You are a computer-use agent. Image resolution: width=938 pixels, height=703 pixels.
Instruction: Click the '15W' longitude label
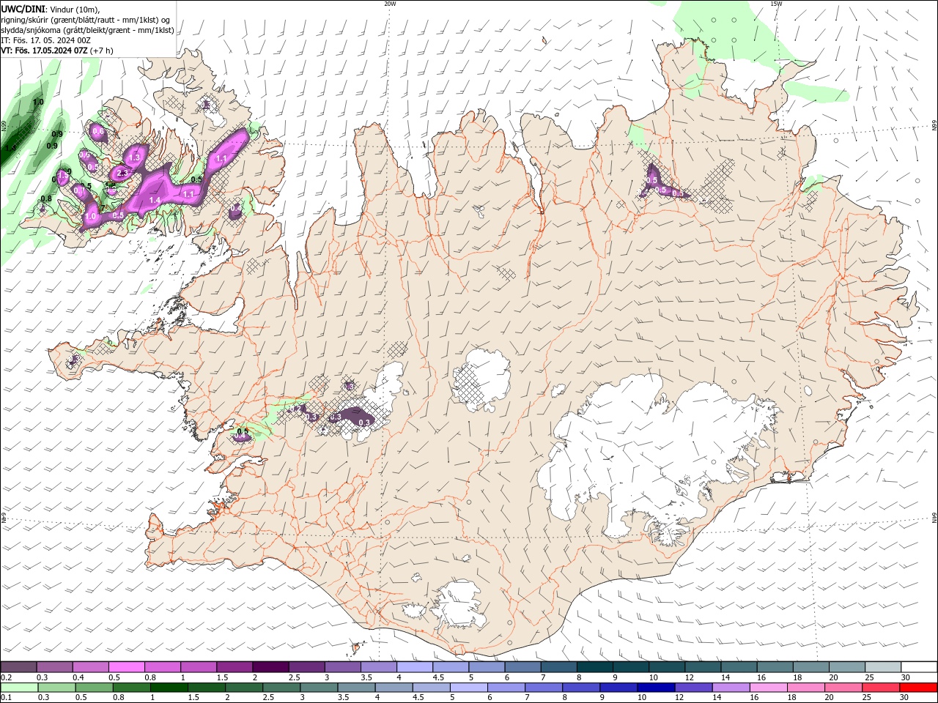[776, 4]
